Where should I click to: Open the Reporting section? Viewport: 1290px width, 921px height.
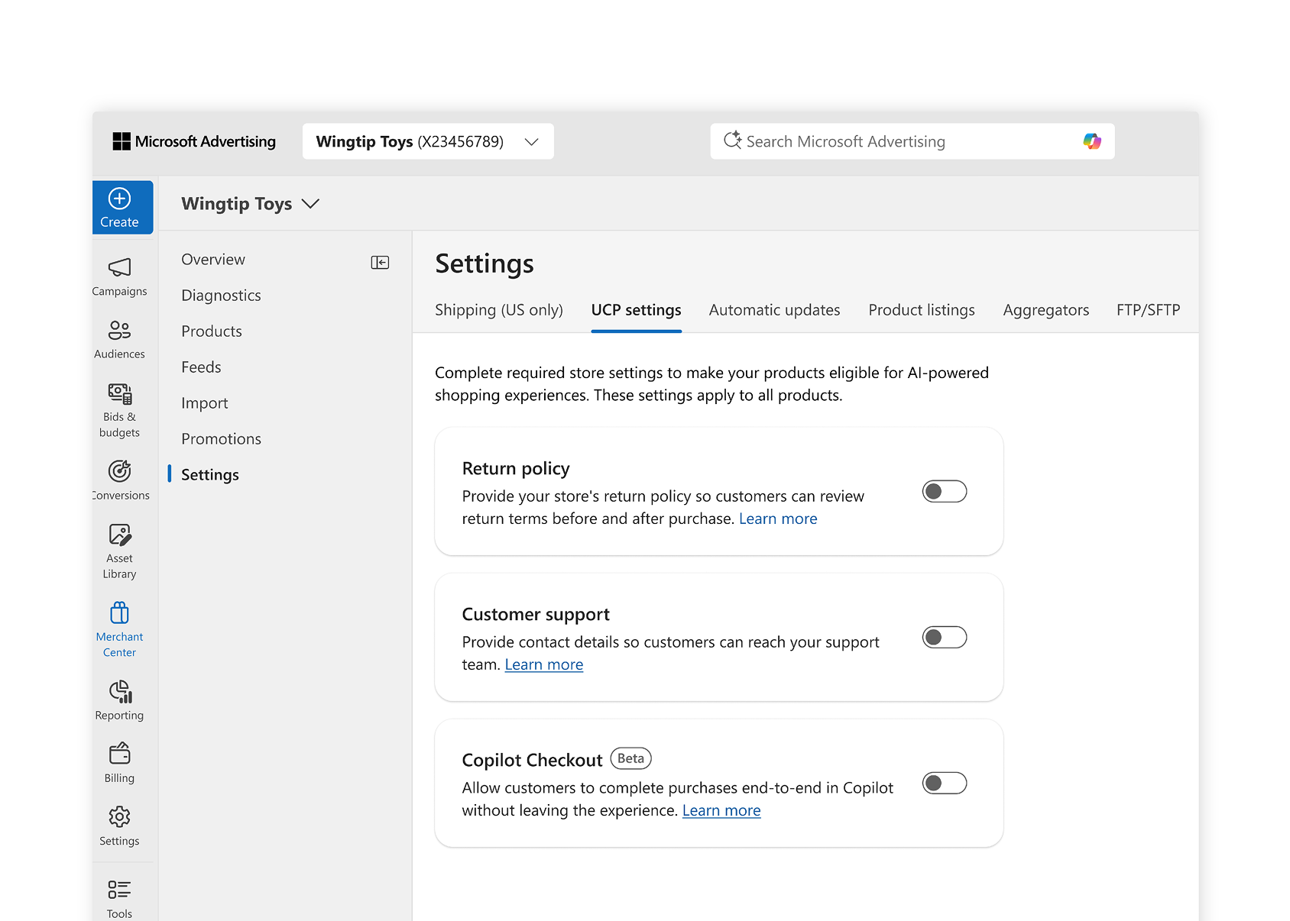pyautogui.click(x=119, y=697)
